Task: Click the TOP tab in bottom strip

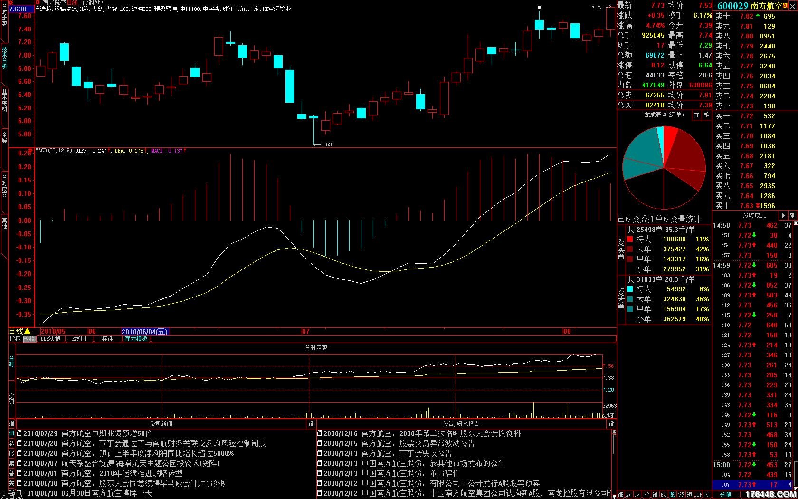Action: pyautogui.click(x=698, y=495)
